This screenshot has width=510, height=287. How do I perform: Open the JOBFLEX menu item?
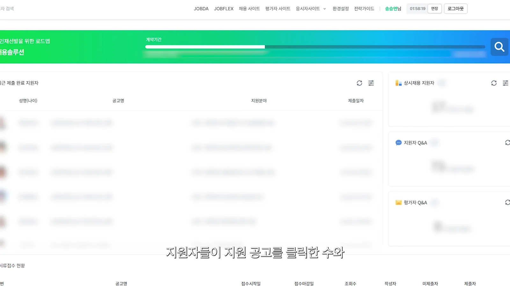click(x=224, y=9)
